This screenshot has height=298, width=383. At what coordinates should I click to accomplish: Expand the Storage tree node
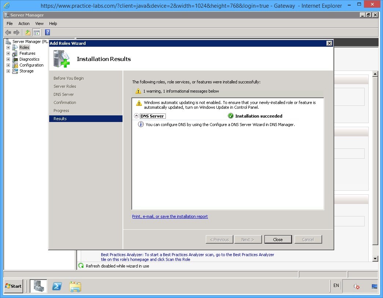click(8, 71)
